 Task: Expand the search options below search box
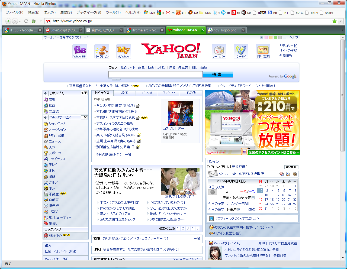pyautogui.click(x=116, y=79)
